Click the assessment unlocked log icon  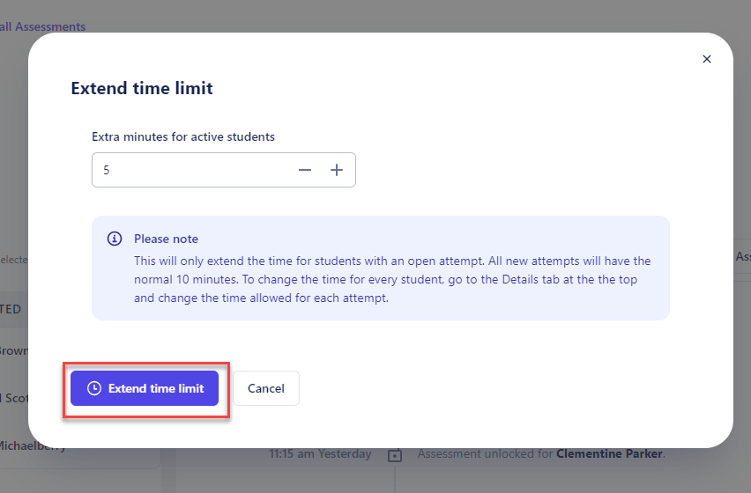pyautogui.click(x=395, y=455)
